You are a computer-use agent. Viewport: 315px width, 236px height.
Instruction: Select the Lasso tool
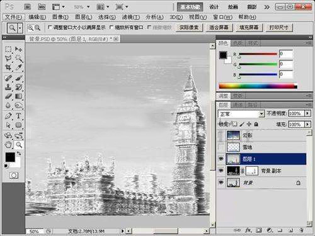pos(8,59)
